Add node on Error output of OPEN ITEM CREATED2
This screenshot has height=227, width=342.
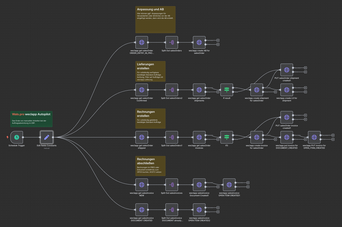pyautogui.click(x=218, y=212)
